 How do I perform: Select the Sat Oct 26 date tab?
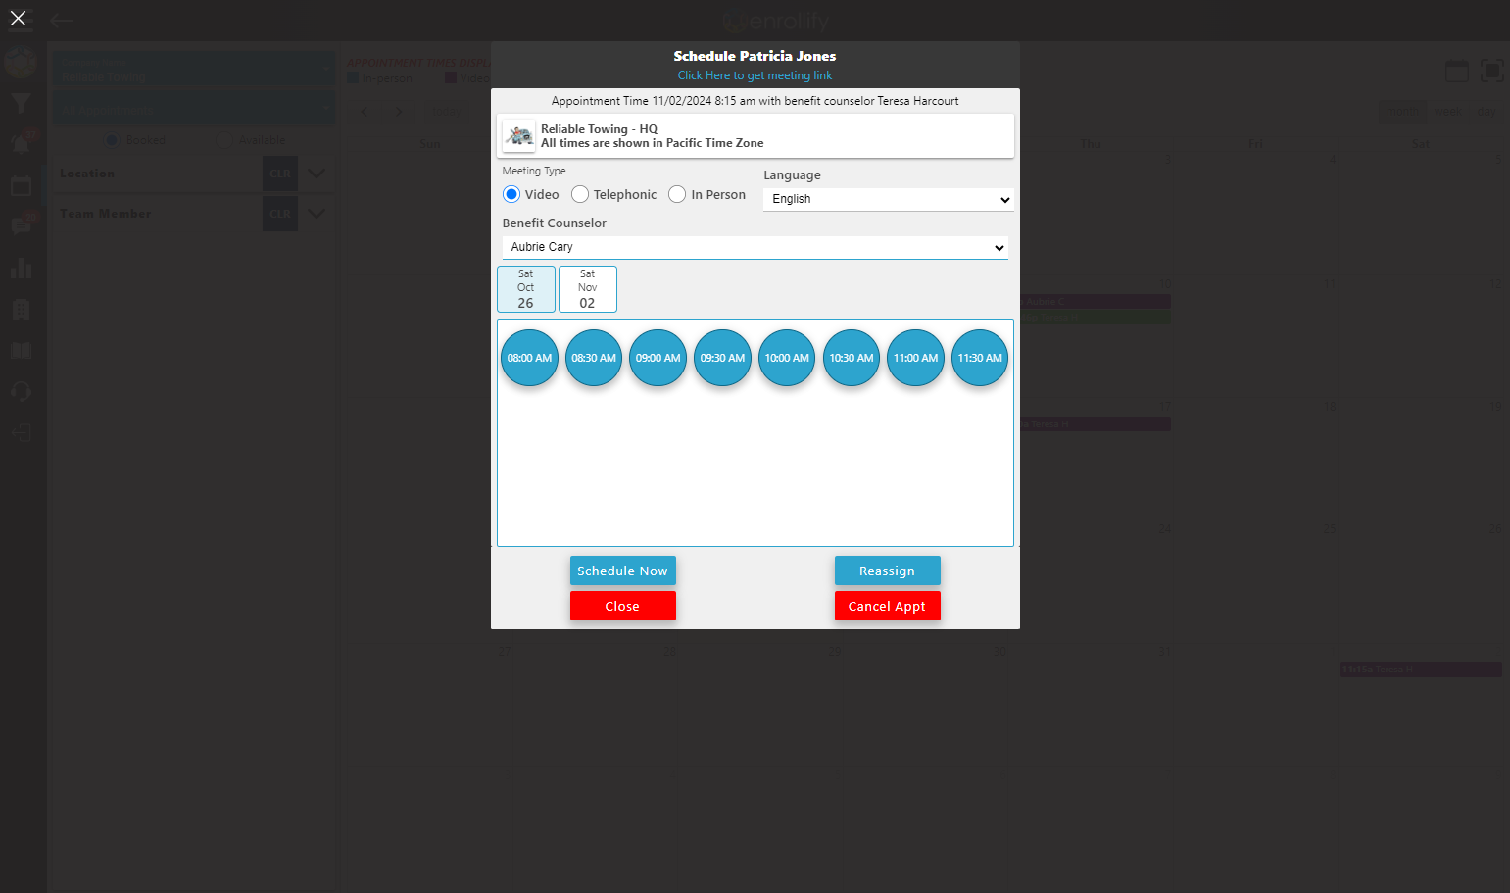tap(526, 289)
